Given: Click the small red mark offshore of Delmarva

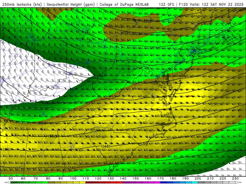Looking at the screenshot, I should [x=190, y=96].
